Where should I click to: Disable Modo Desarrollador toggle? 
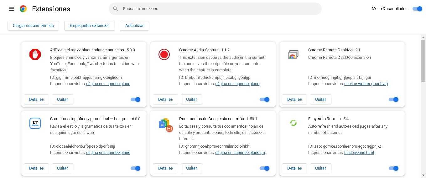click(x=417, y=9)
